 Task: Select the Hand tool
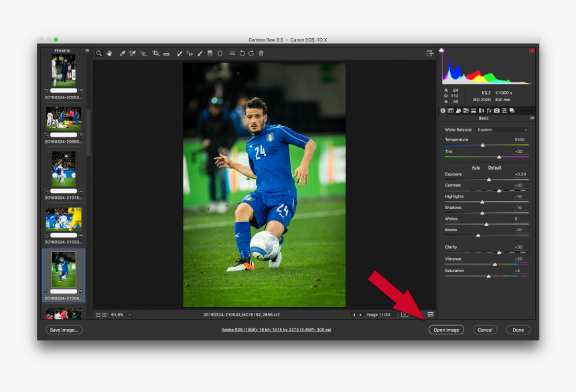click(109, 53)
